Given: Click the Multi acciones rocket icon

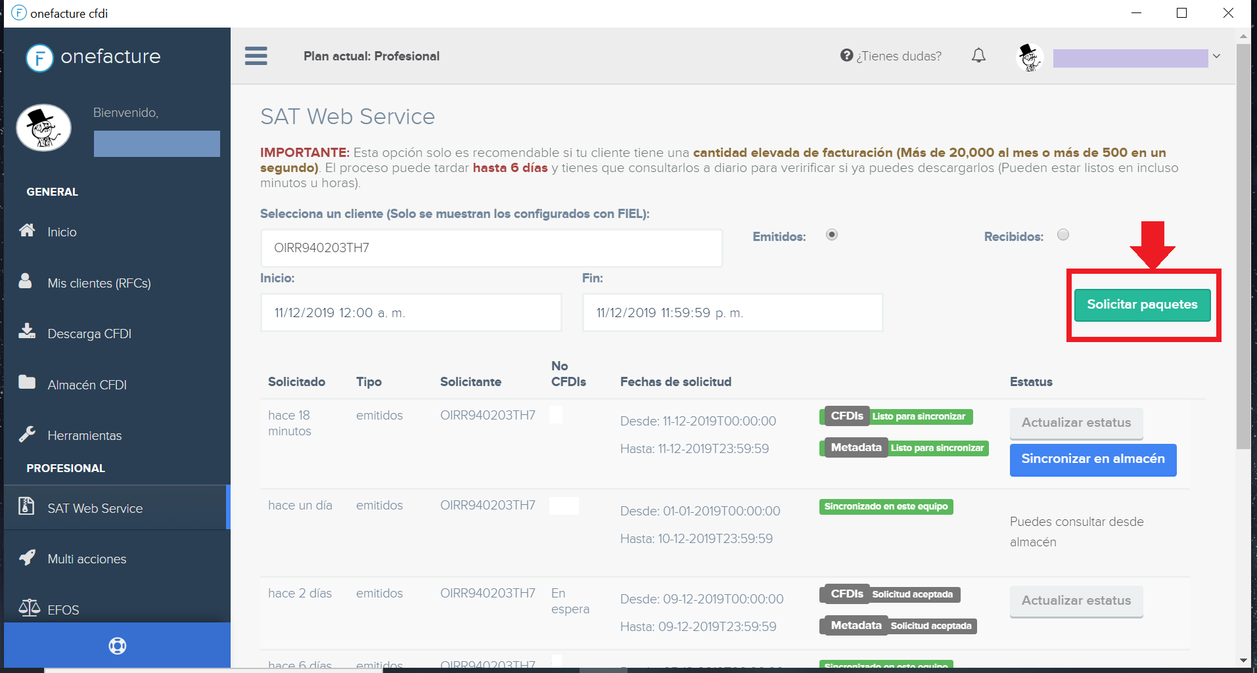Looking at the screenshot, I should (26, 557).
